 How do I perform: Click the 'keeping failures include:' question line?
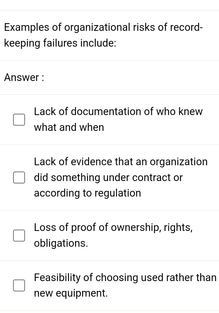(x=61, y=43)
